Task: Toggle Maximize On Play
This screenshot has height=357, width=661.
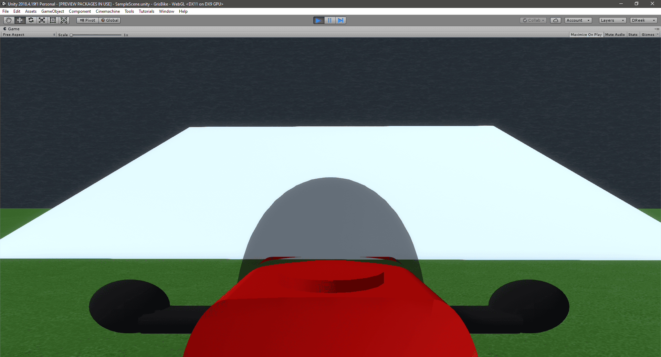Action: [586, 34]
